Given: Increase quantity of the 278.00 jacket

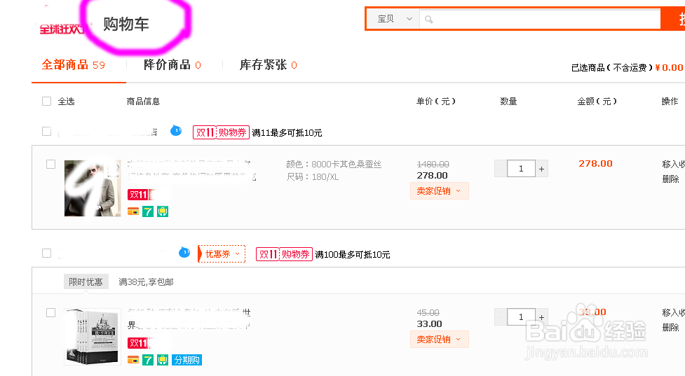Looking at the screenshot, I should pyautogui.click(x=542, y=169).
